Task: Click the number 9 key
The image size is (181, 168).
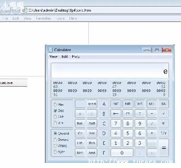Action: click(140, 124)
